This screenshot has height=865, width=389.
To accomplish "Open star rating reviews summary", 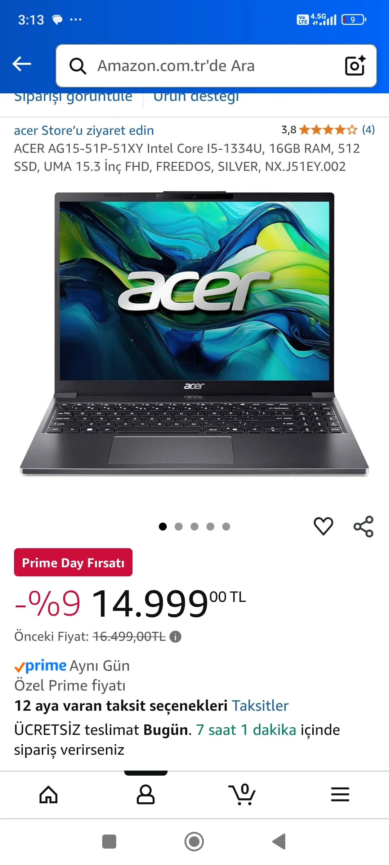I will coord(328,130).
